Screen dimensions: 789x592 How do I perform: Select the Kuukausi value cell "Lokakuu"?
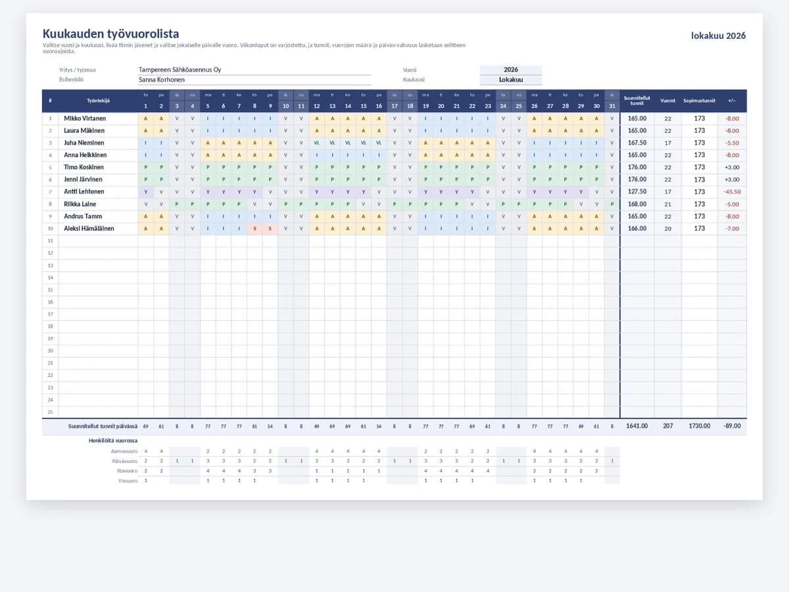511,80
